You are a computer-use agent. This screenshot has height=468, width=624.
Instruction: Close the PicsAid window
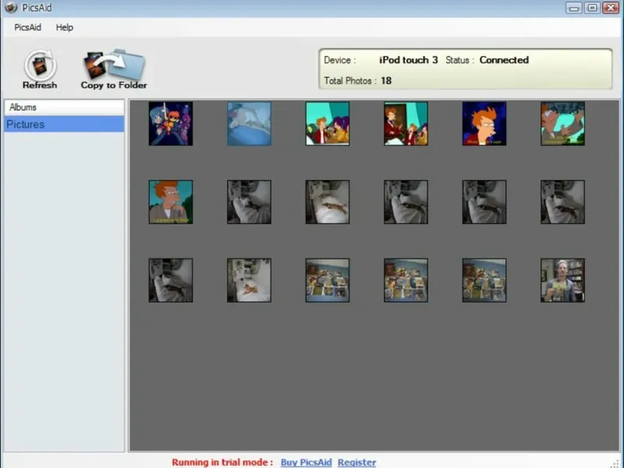[x=611, y=8]
